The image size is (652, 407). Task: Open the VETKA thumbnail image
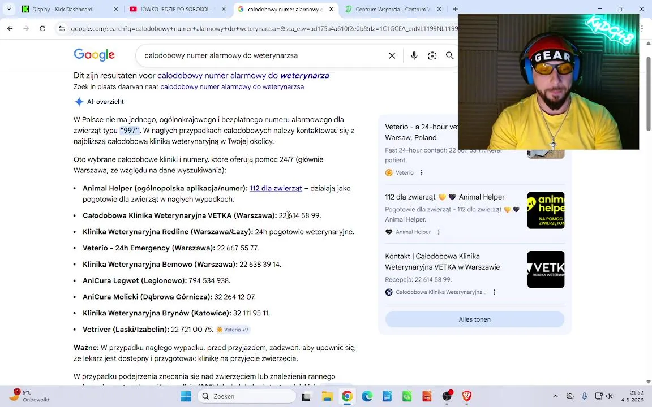[546, 270]
